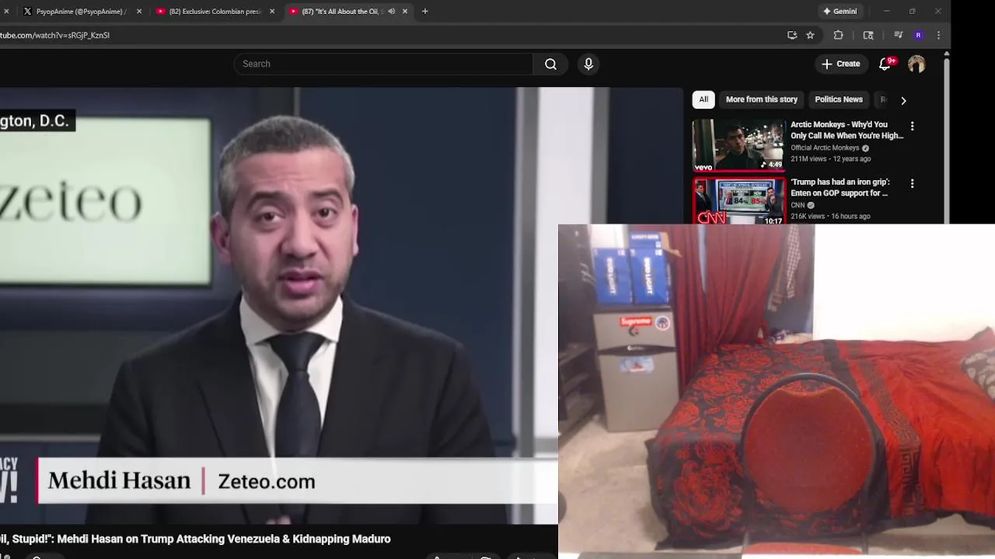Open the tab search side panel icon

coord(868,35)
